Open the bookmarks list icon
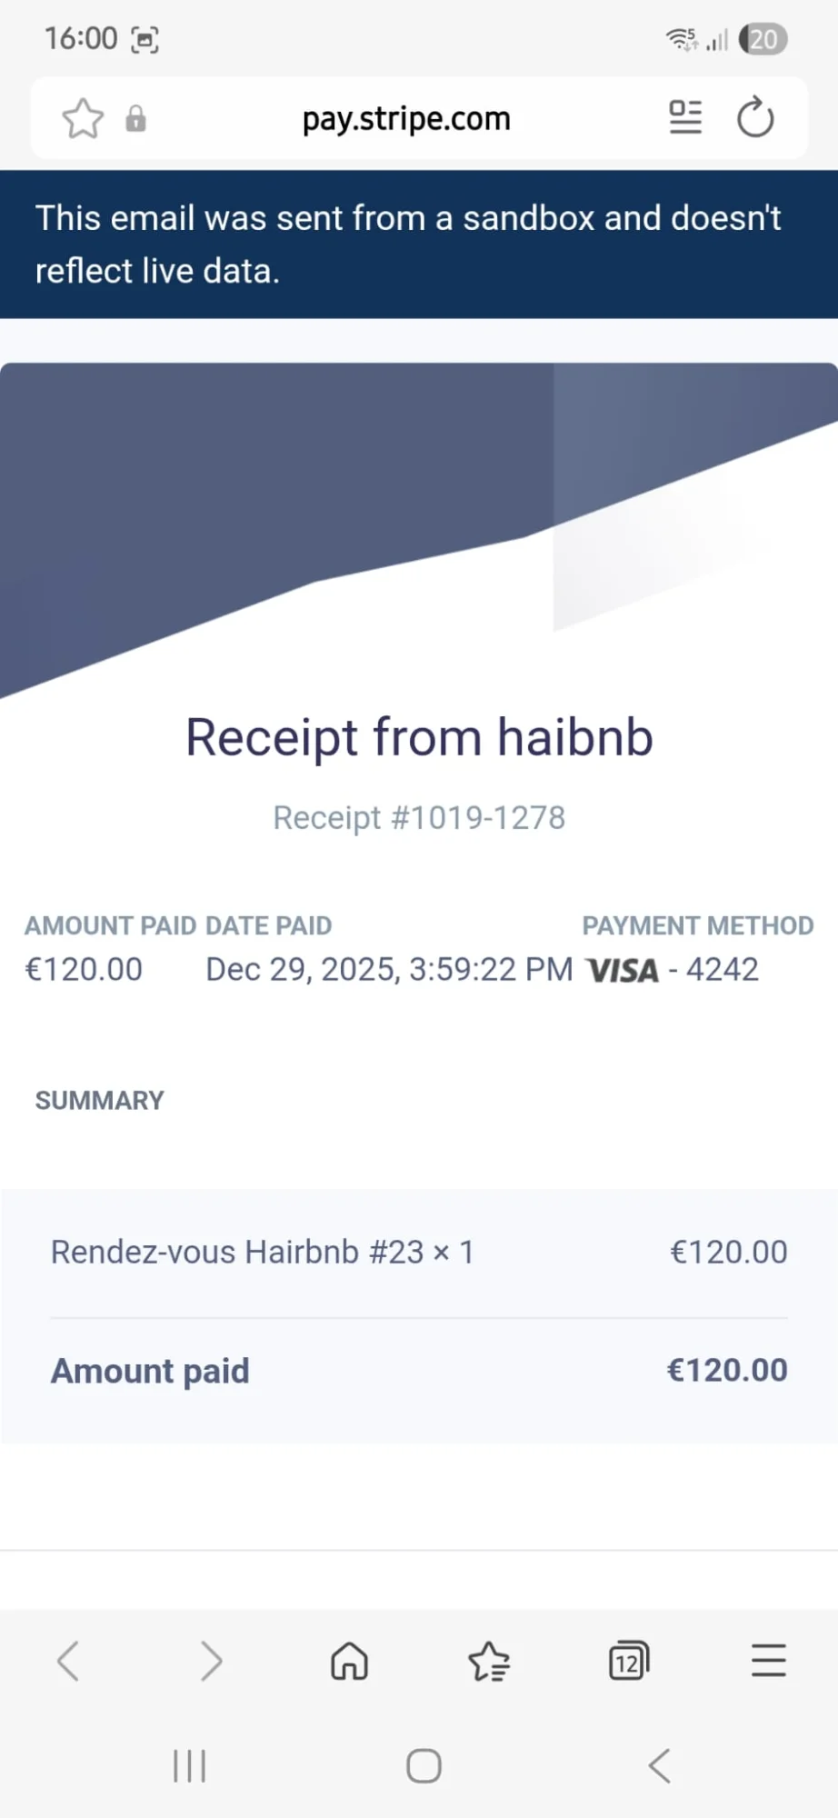This screenshot has width=838, height=1818. (x=489, y=1661)
